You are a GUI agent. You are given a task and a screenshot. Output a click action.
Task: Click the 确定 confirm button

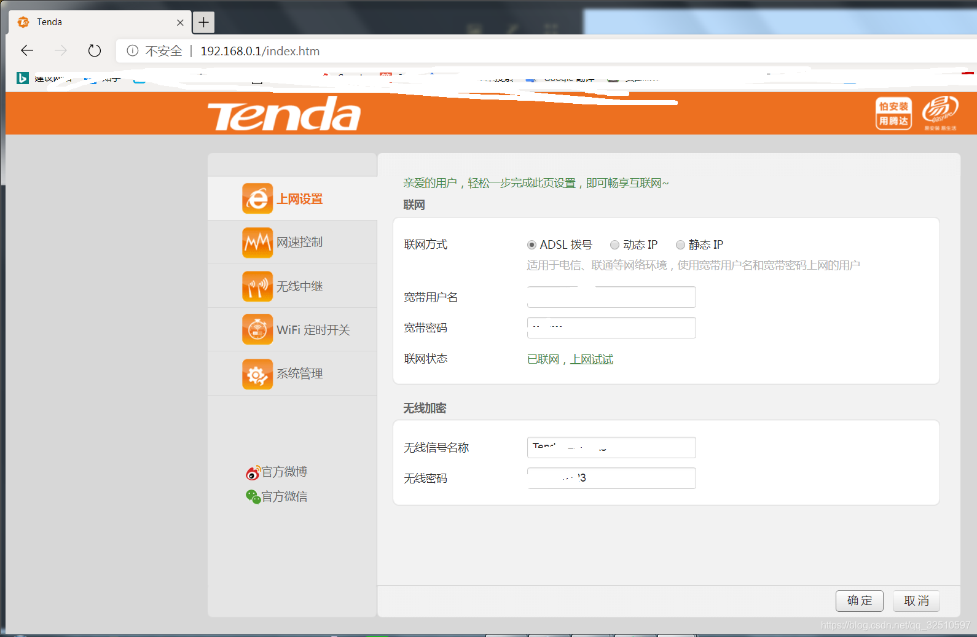point(860,601)
